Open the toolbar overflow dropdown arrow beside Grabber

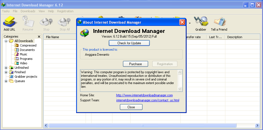[x=190, y=23]
